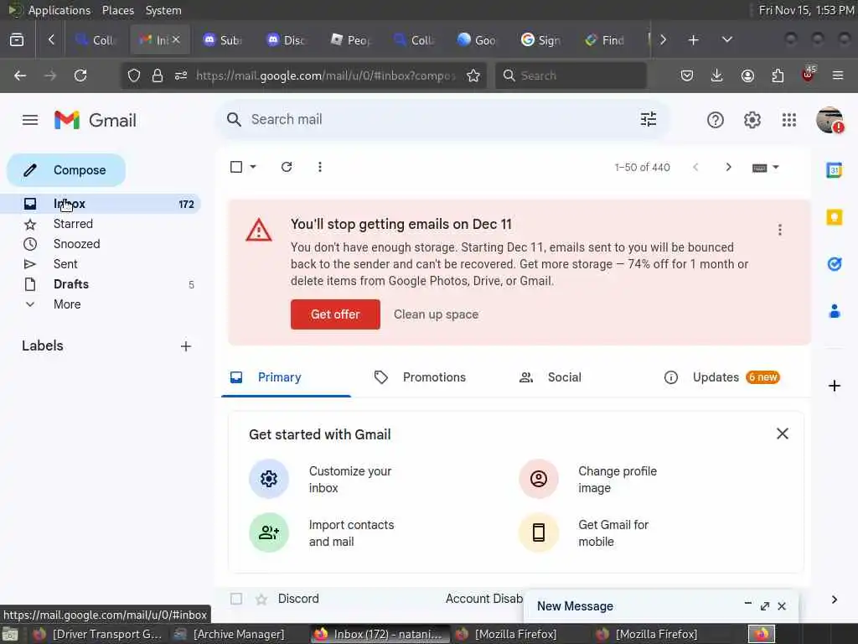Open Inbox folder in sidebar
The width and height of the screenshot is (858, 644).
point(101,204)
